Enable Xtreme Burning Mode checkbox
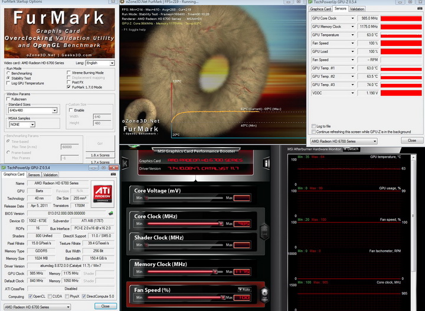 coord(68,73)
